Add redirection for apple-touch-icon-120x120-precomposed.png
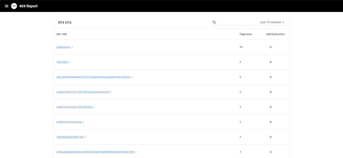 pos(271,92)
